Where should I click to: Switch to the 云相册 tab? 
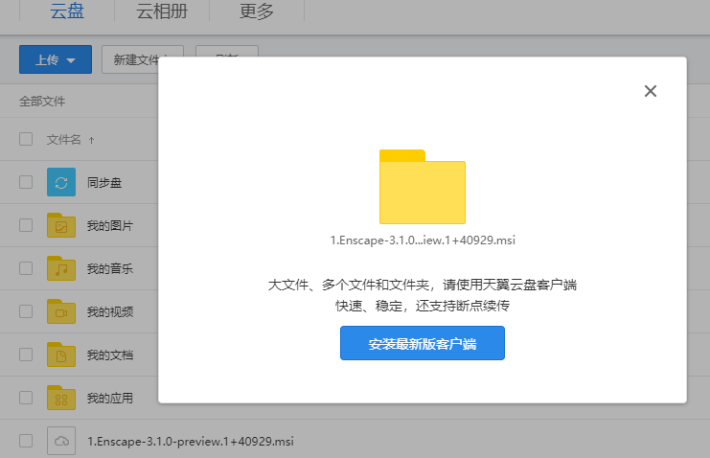pos(162,11)
